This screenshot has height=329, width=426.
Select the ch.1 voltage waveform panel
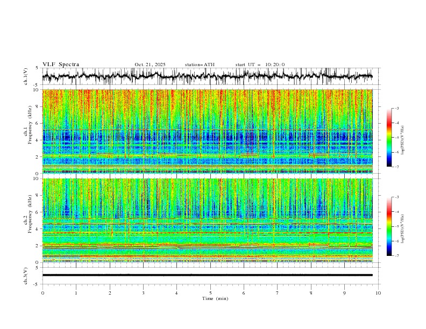coord(211,76)
